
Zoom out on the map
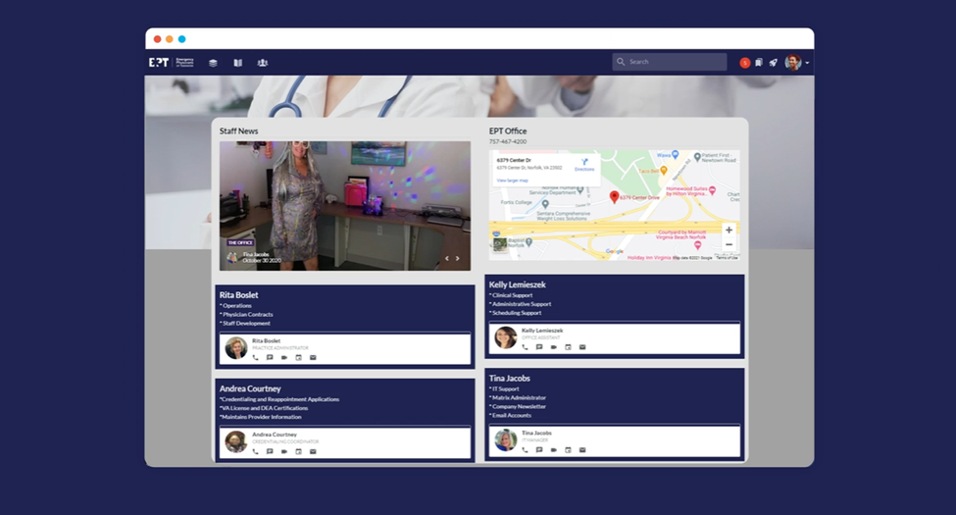(x=729, y=244)
